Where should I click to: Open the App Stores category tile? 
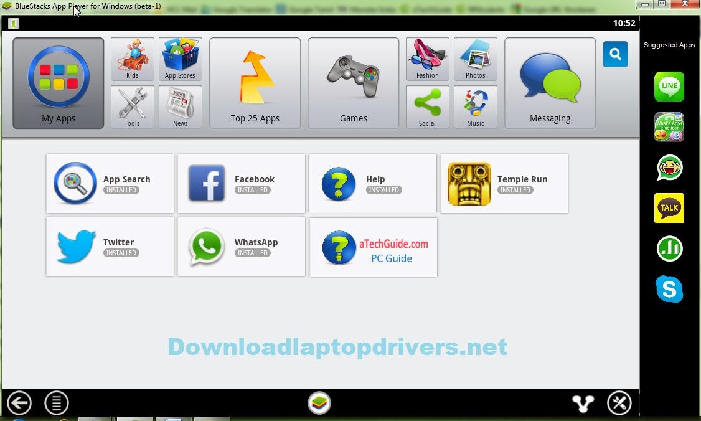180,59
